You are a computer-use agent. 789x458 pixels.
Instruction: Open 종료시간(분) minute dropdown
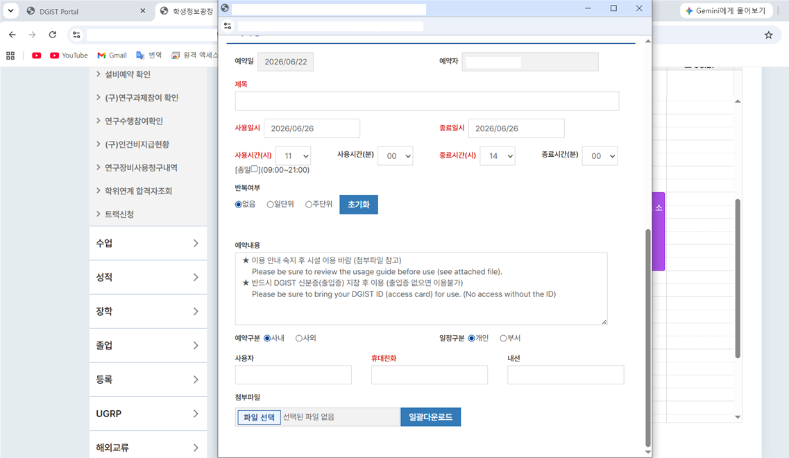click(600, 156)
